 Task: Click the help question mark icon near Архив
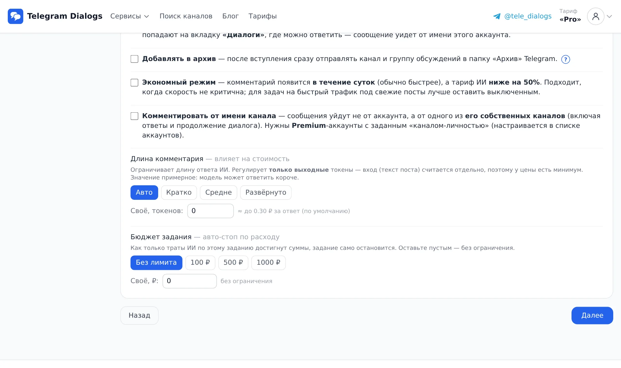click(565, 59)
